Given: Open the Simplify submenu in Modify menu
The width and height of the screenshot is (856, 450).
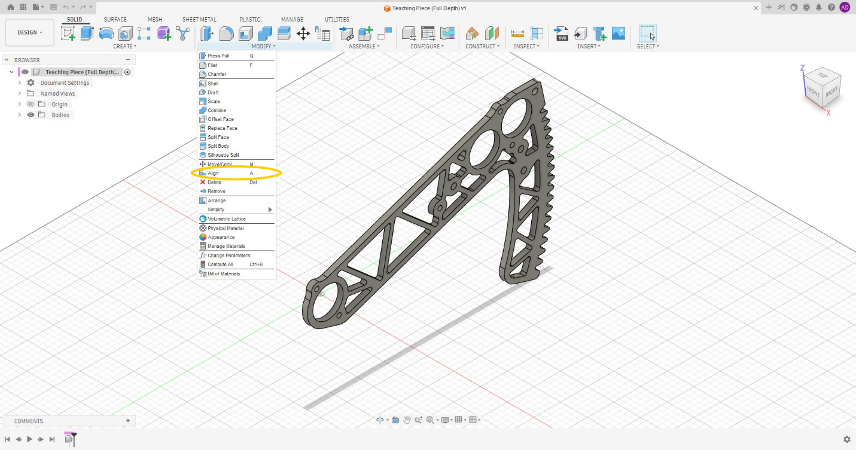Looking at the screenshot, I should [236, 209].
